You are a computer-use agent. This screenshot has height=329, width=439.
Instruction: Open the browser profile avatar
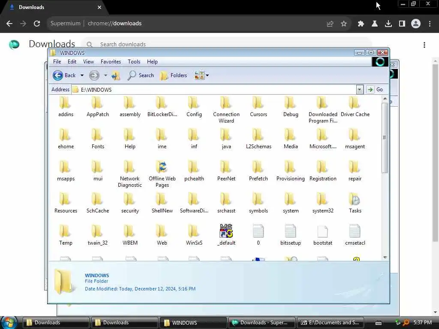point(416,24)
